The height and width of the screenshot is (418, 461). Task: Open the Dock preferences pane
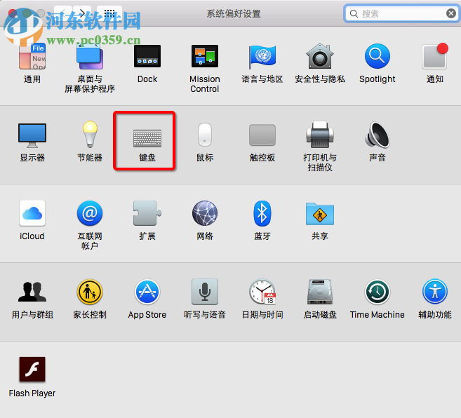click(147, 56)
